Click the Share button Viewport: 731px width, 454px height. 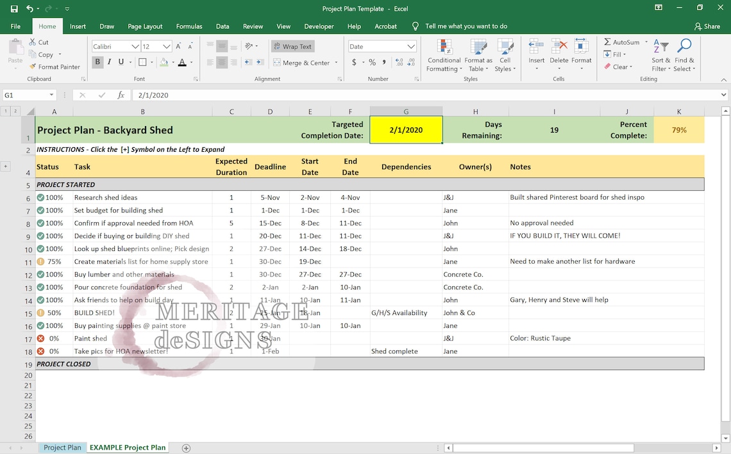pos(707,26)
